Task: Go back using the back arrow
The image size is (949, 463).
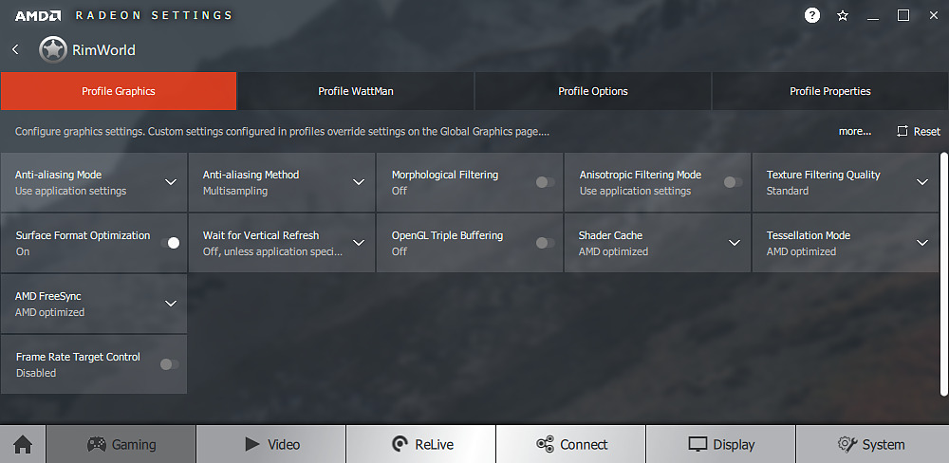Action: [x=16, y=49]
